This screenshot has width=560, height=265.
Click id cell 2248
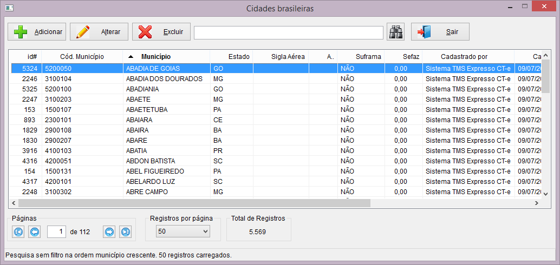(x=30, y=192)
